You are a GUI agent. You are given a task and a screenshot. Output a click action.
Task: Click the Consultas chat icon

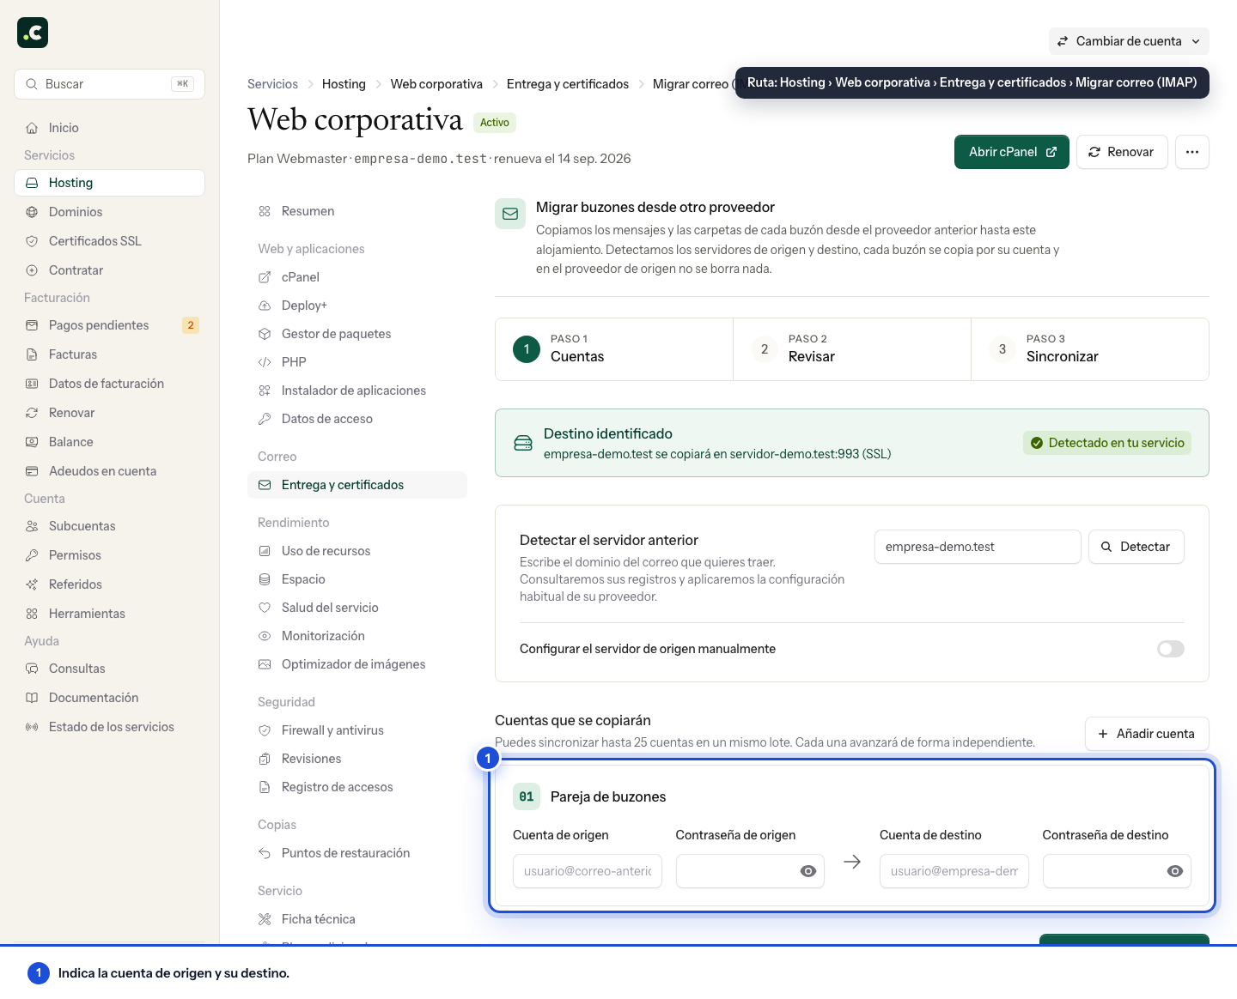click(x=32, y=669)
